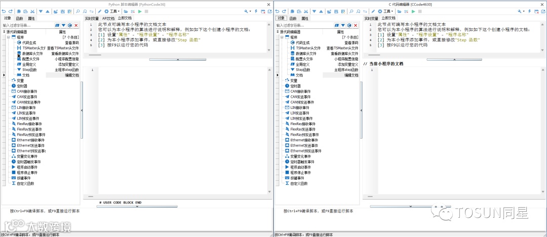Open the 工具 dropdown in Python script editor
This screenshot has width=547, height=237.
pyautogui.click(x=112, y=11)
